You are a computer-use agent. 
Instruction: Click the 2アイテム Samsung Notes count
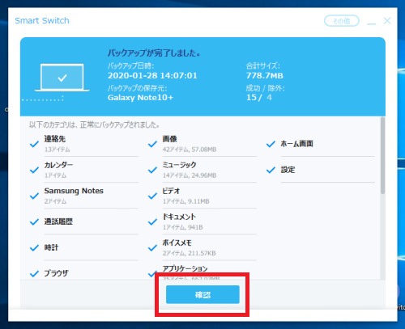point(55,201)
